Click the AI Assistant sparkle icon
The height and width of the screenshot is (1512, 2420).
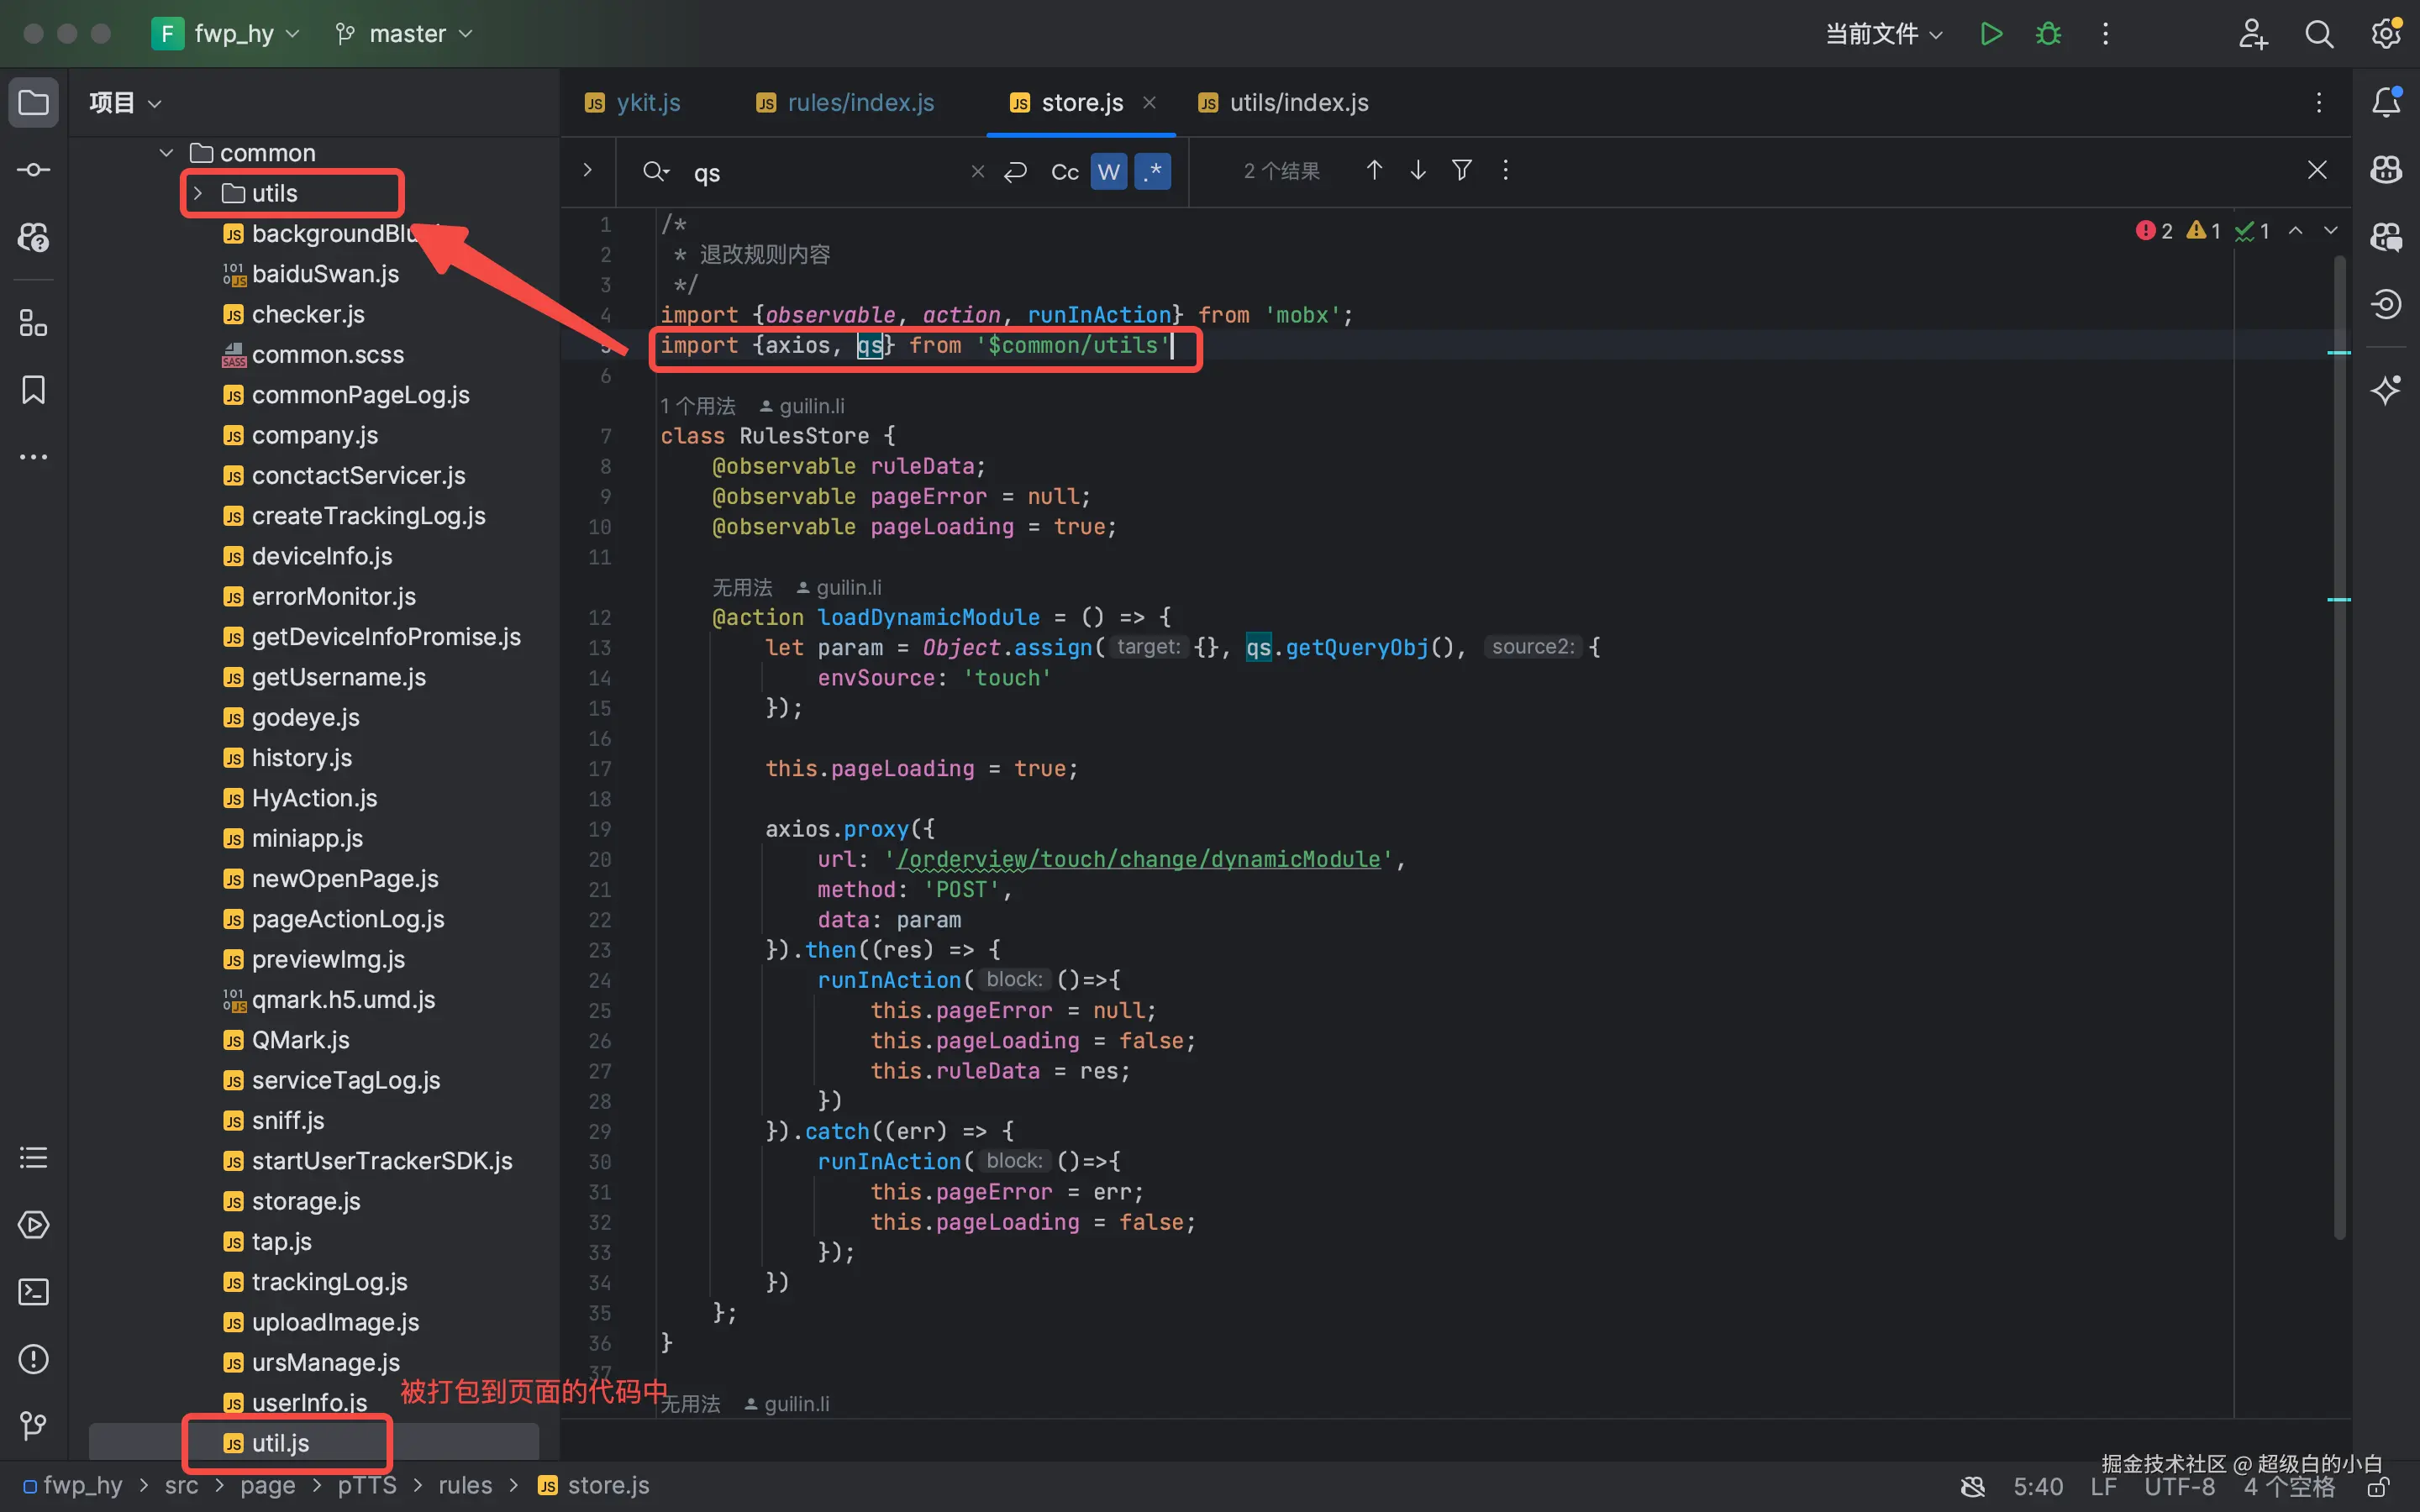point(2386,390)
